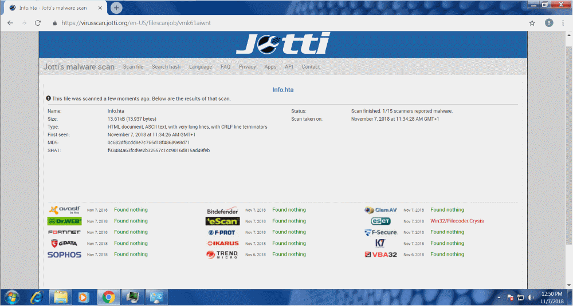Image resolution: width=573 pixels, height=306 pixels.
Task: Open a new browser tab
Action: click(116, 7)
